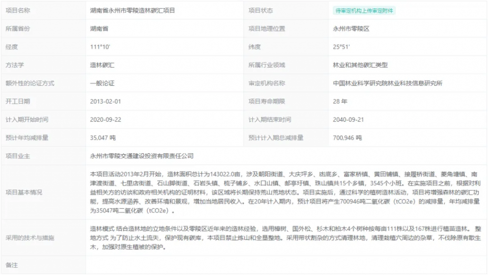Image resolution: width=488 pixels, height=275 pixels.
Task: Click project owner 永州市零陵交通建设投资有限责任公司
Action: (x=142, y=156)
